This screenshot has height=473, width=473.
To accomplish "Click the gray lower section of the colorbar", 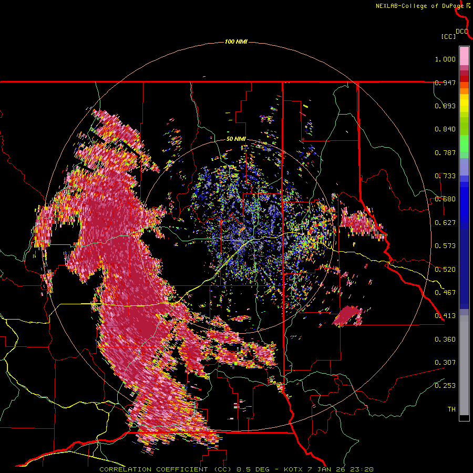I will [464, 365].
